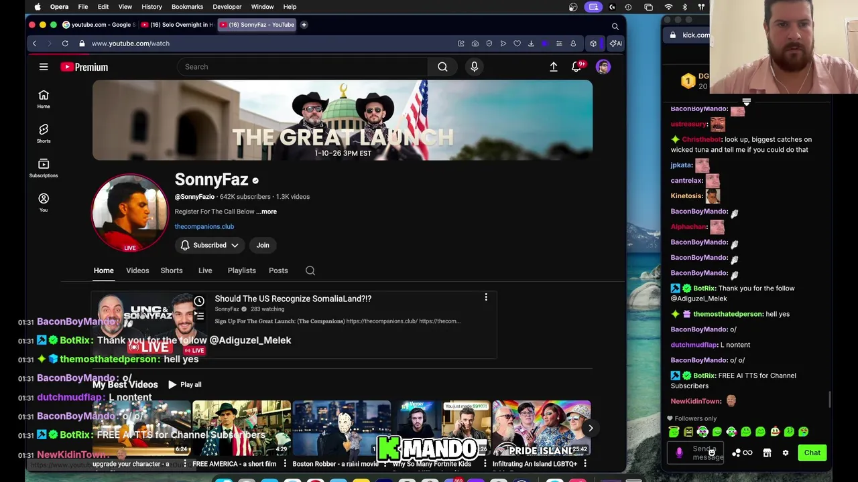Switch to the Posts channel tab
The height and width of the screenshot is (482, 858).
278,270
